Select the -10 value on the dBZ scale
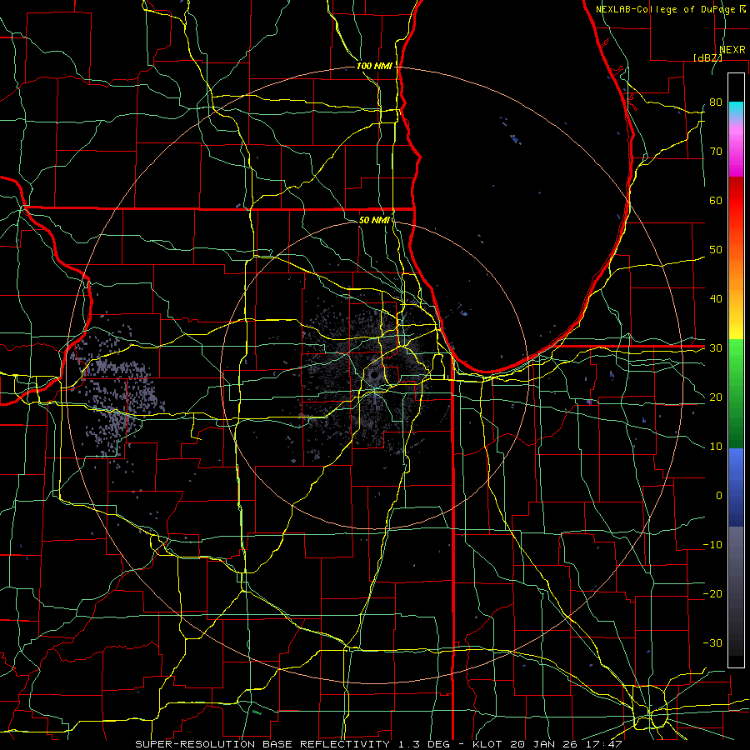The height and width of the screenshot is (750, 750). (712, 545)
